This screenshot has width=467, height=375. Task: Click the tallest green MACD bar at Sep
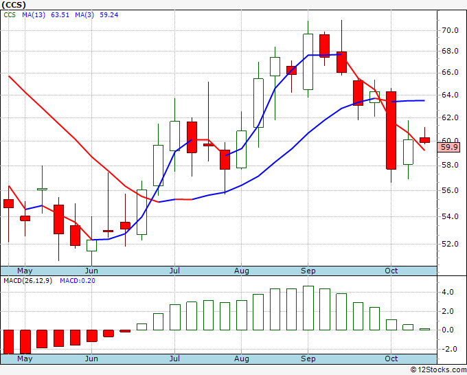(x=308, y=308)
